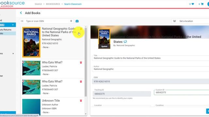Click the Tracking ID field
The width and height of the screenshot is (209, 117).
(122, 94)
